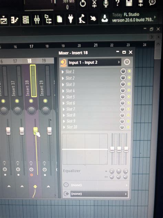Open the delay compensation (none) dropdown
This screenshot has width=163, height=218.
coord(96,185)
